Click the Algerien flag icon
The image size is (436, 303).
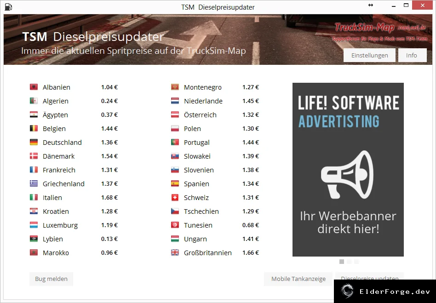[34, 101]
